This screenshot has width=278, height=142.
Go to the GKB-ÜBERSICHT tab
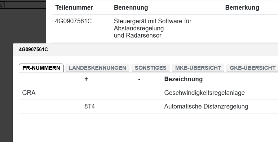[x=253, y=68]
